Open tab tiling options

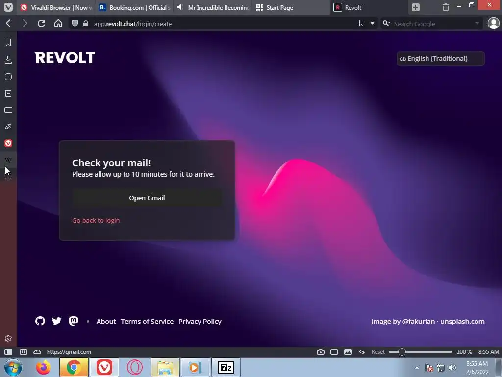point(24,352)
